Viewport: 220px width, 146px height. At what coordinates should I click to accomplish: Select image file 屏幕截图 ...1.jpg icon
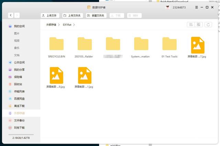point(85,75)
